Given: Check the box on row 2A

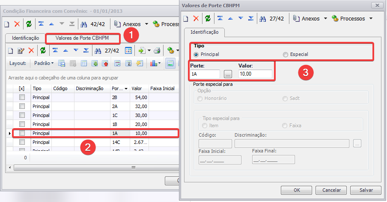Looking at the screenshot, I should click(x=22, y=106).
